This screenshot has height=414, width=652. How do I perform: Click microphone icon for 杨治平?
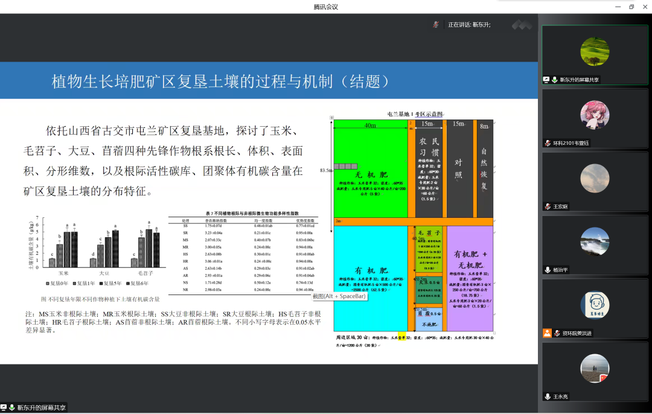coord(548,270)
